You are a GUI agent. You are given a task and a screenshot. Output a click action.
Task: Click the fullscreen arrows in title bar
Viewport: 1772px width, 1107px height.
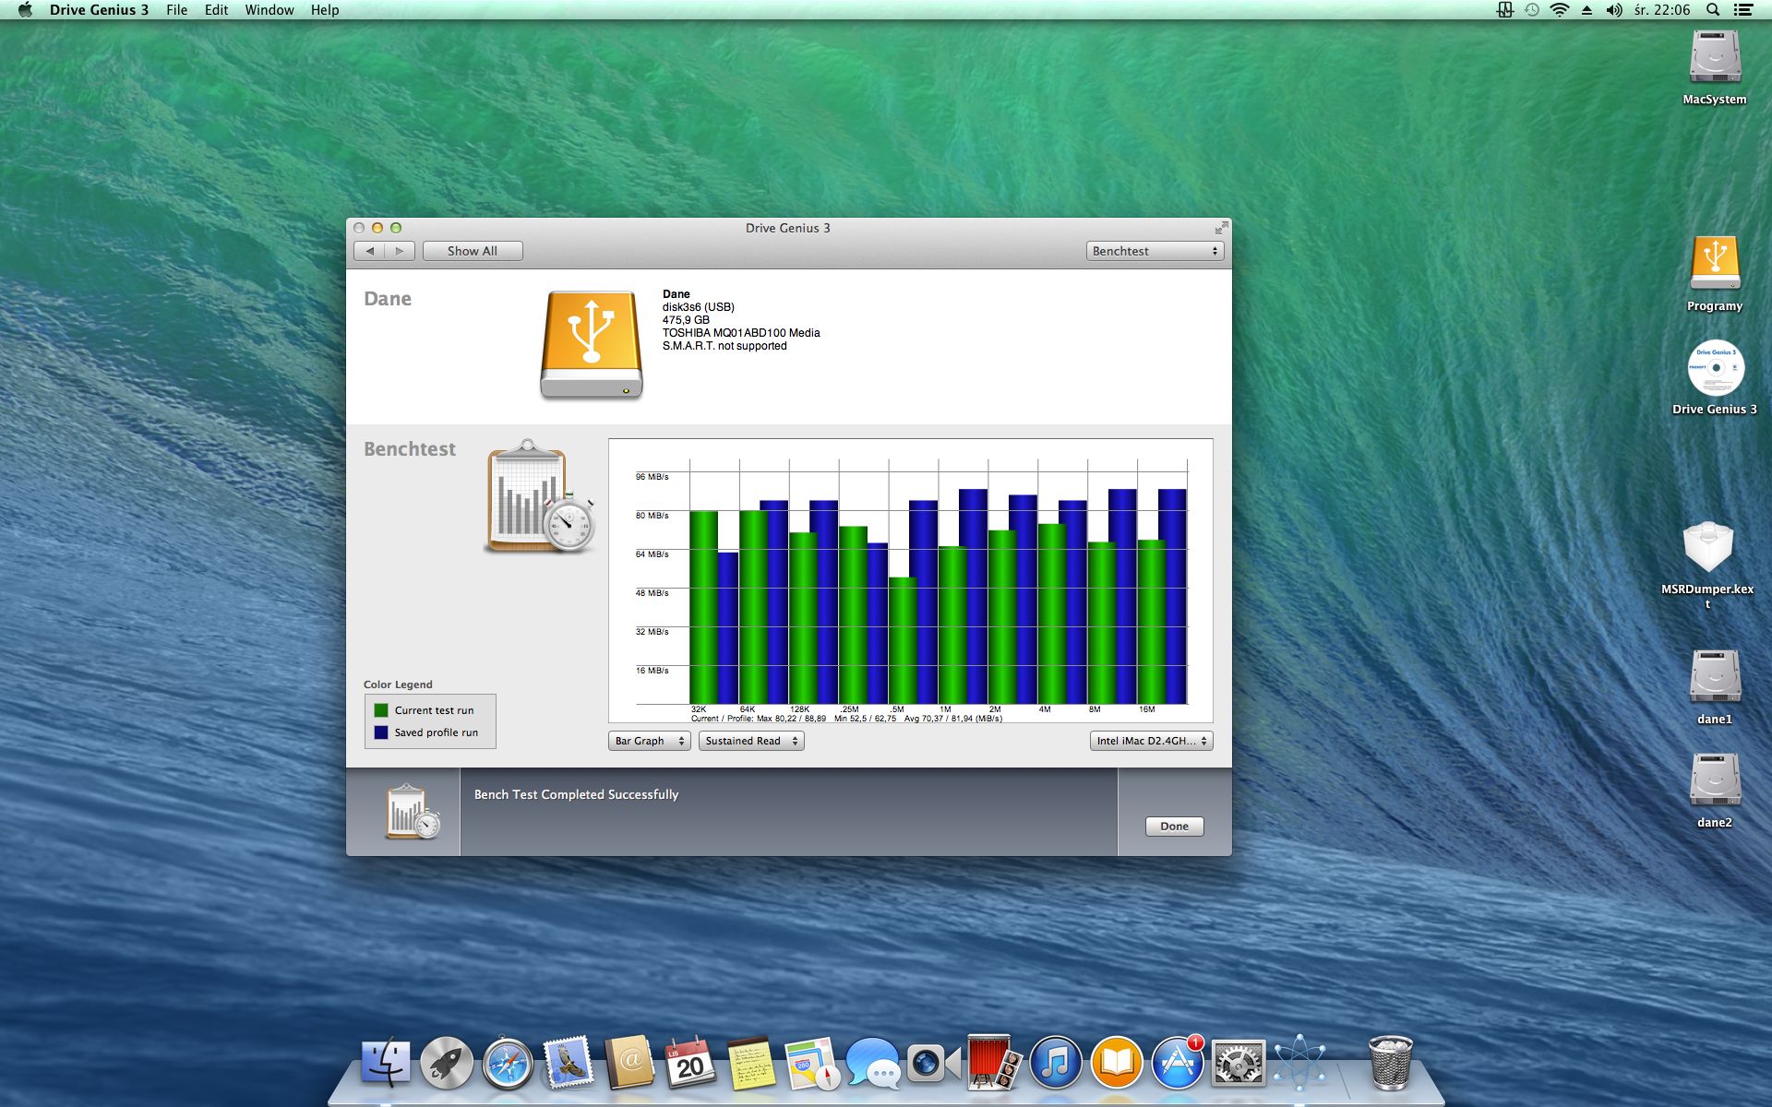(x=1221, y=228)
